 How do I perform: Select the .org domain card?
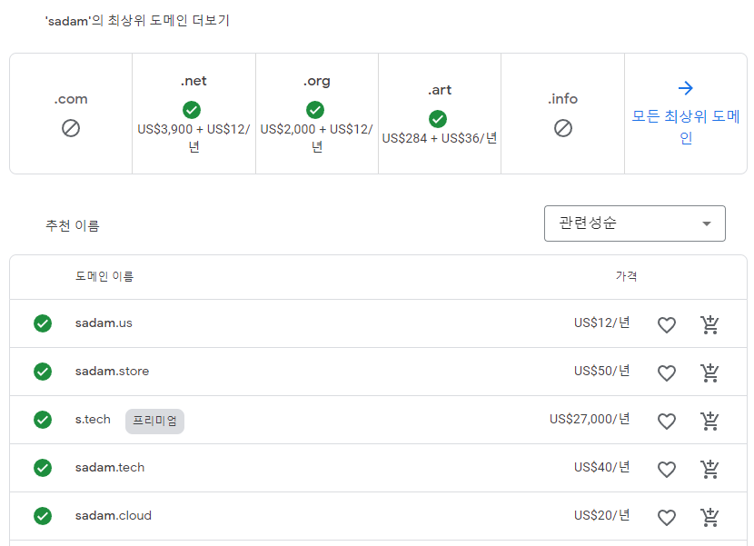[x=316, y=114]
